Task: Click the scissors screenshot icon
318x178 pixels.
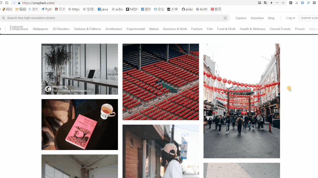Action: (296, 3)
